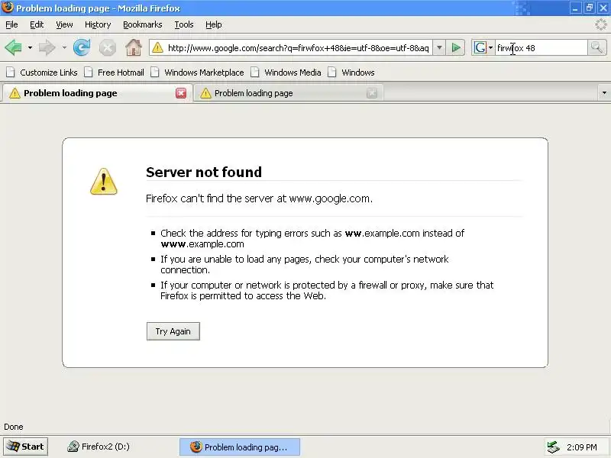Open the Edit menu
The width and height of the screenshot is (611, 458).
pos(37,24)
